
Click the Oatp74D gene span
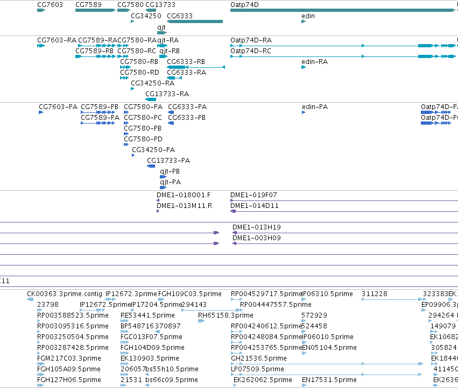point(343,10)
